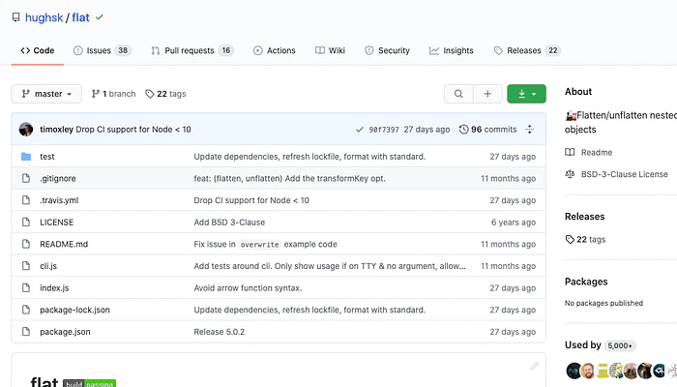Viewport: 677px width, 387px height.
Task: Click the commit status check before 90f7397
Action: [x=359, y=129]
